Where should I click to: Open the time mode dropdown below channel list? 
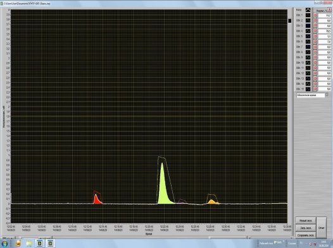pos(310,95)
